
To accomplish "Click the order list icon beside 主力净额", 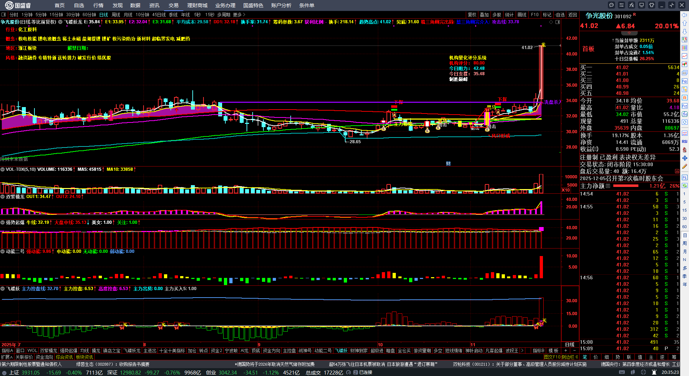I will click(608, 186).
